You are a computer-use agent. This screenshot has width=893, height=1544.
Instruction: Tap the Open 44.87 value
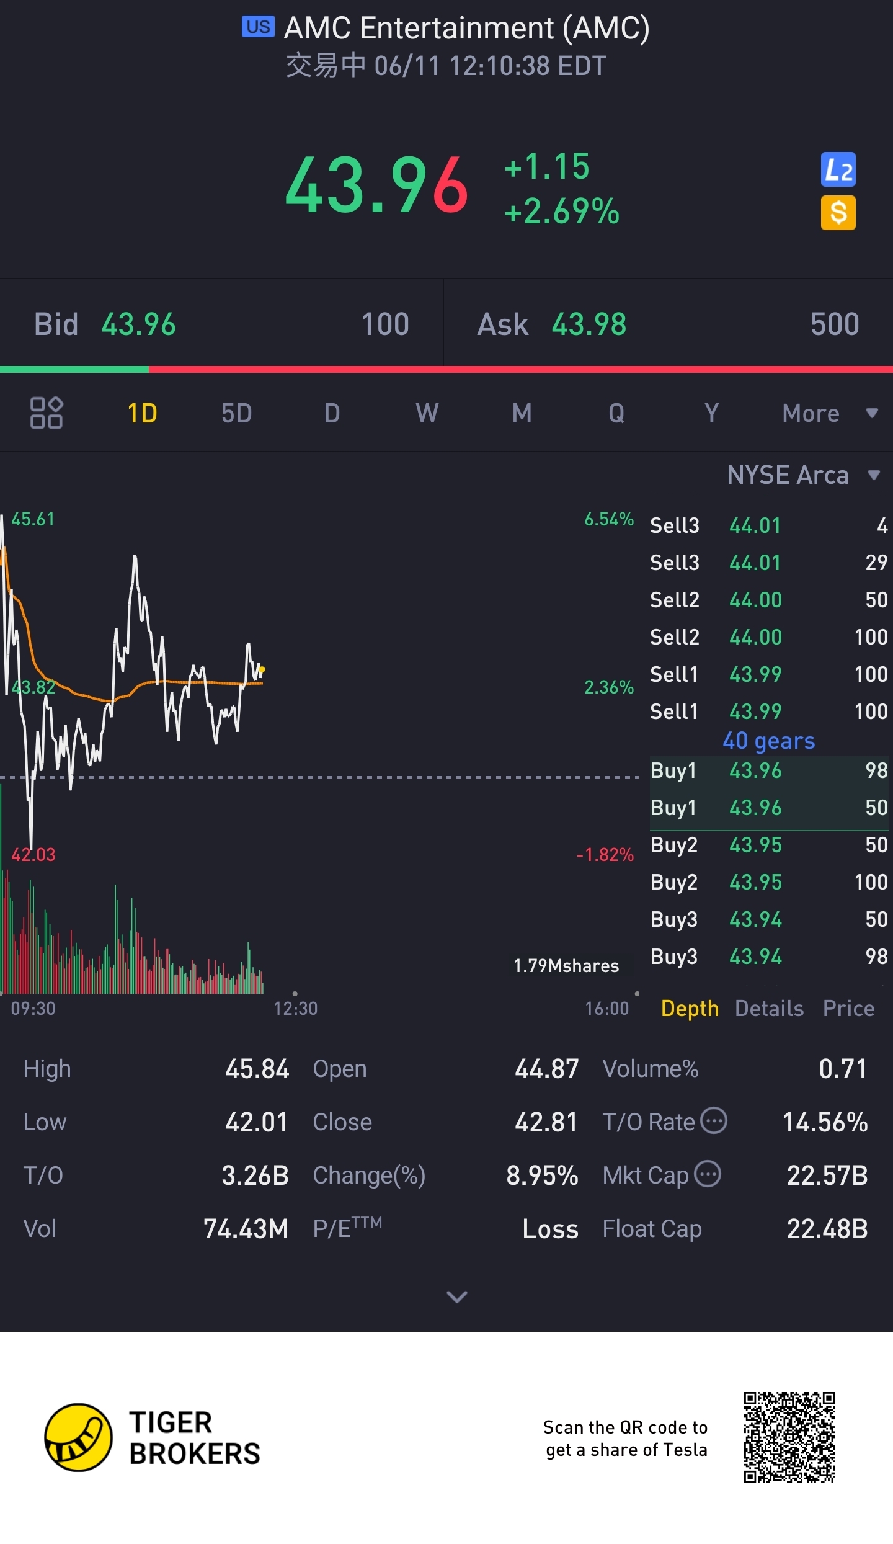click(546, 1069)
